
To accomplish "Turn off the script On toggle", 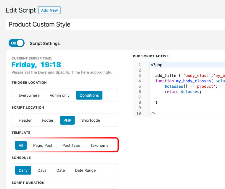I will pyautogui.click(x=17, y=43).
